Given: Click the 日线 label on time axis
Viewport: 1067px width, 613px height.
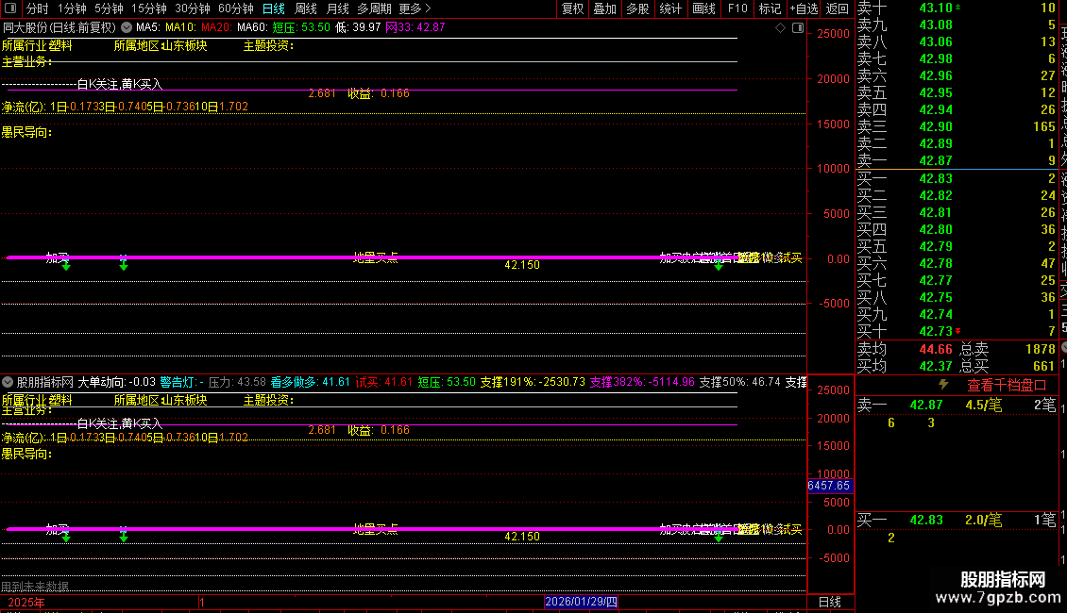Looking at the screenshot, I should click(829, 602).
